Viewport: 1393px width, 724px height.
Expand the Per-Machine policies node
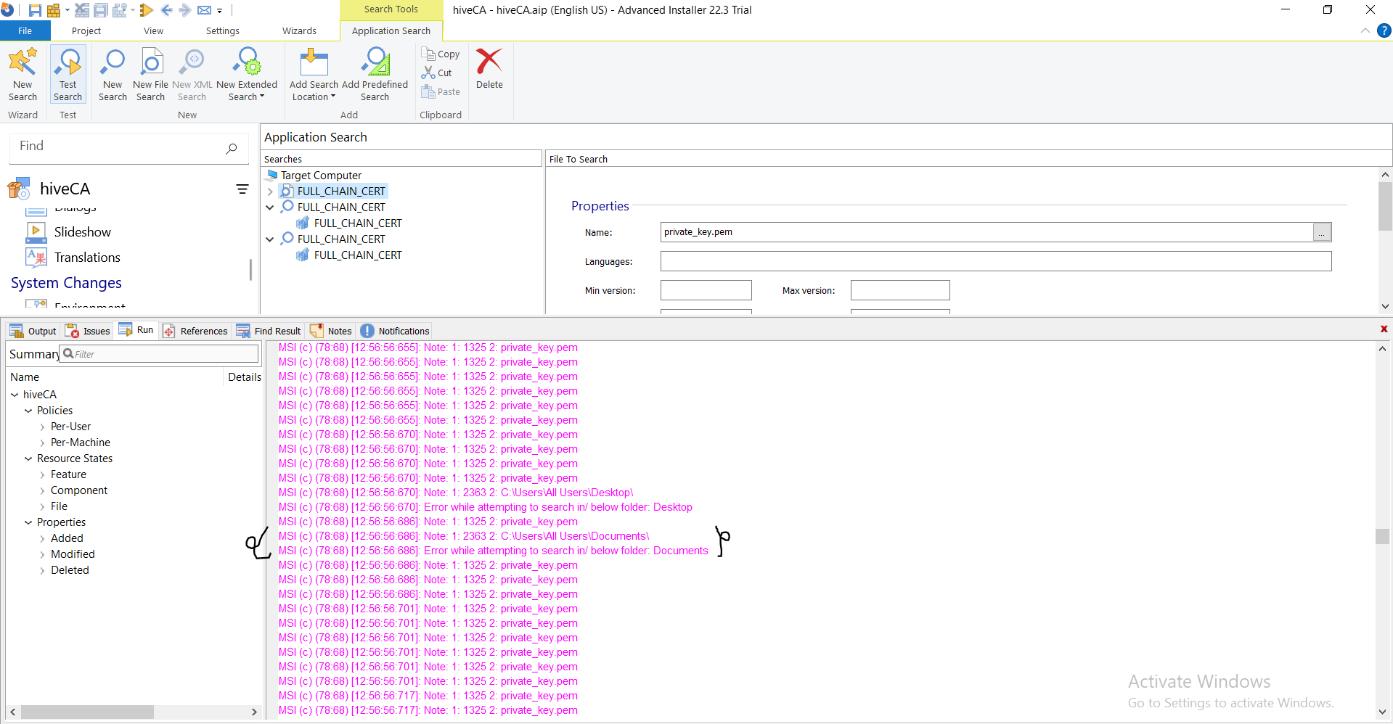coord(42,443)
